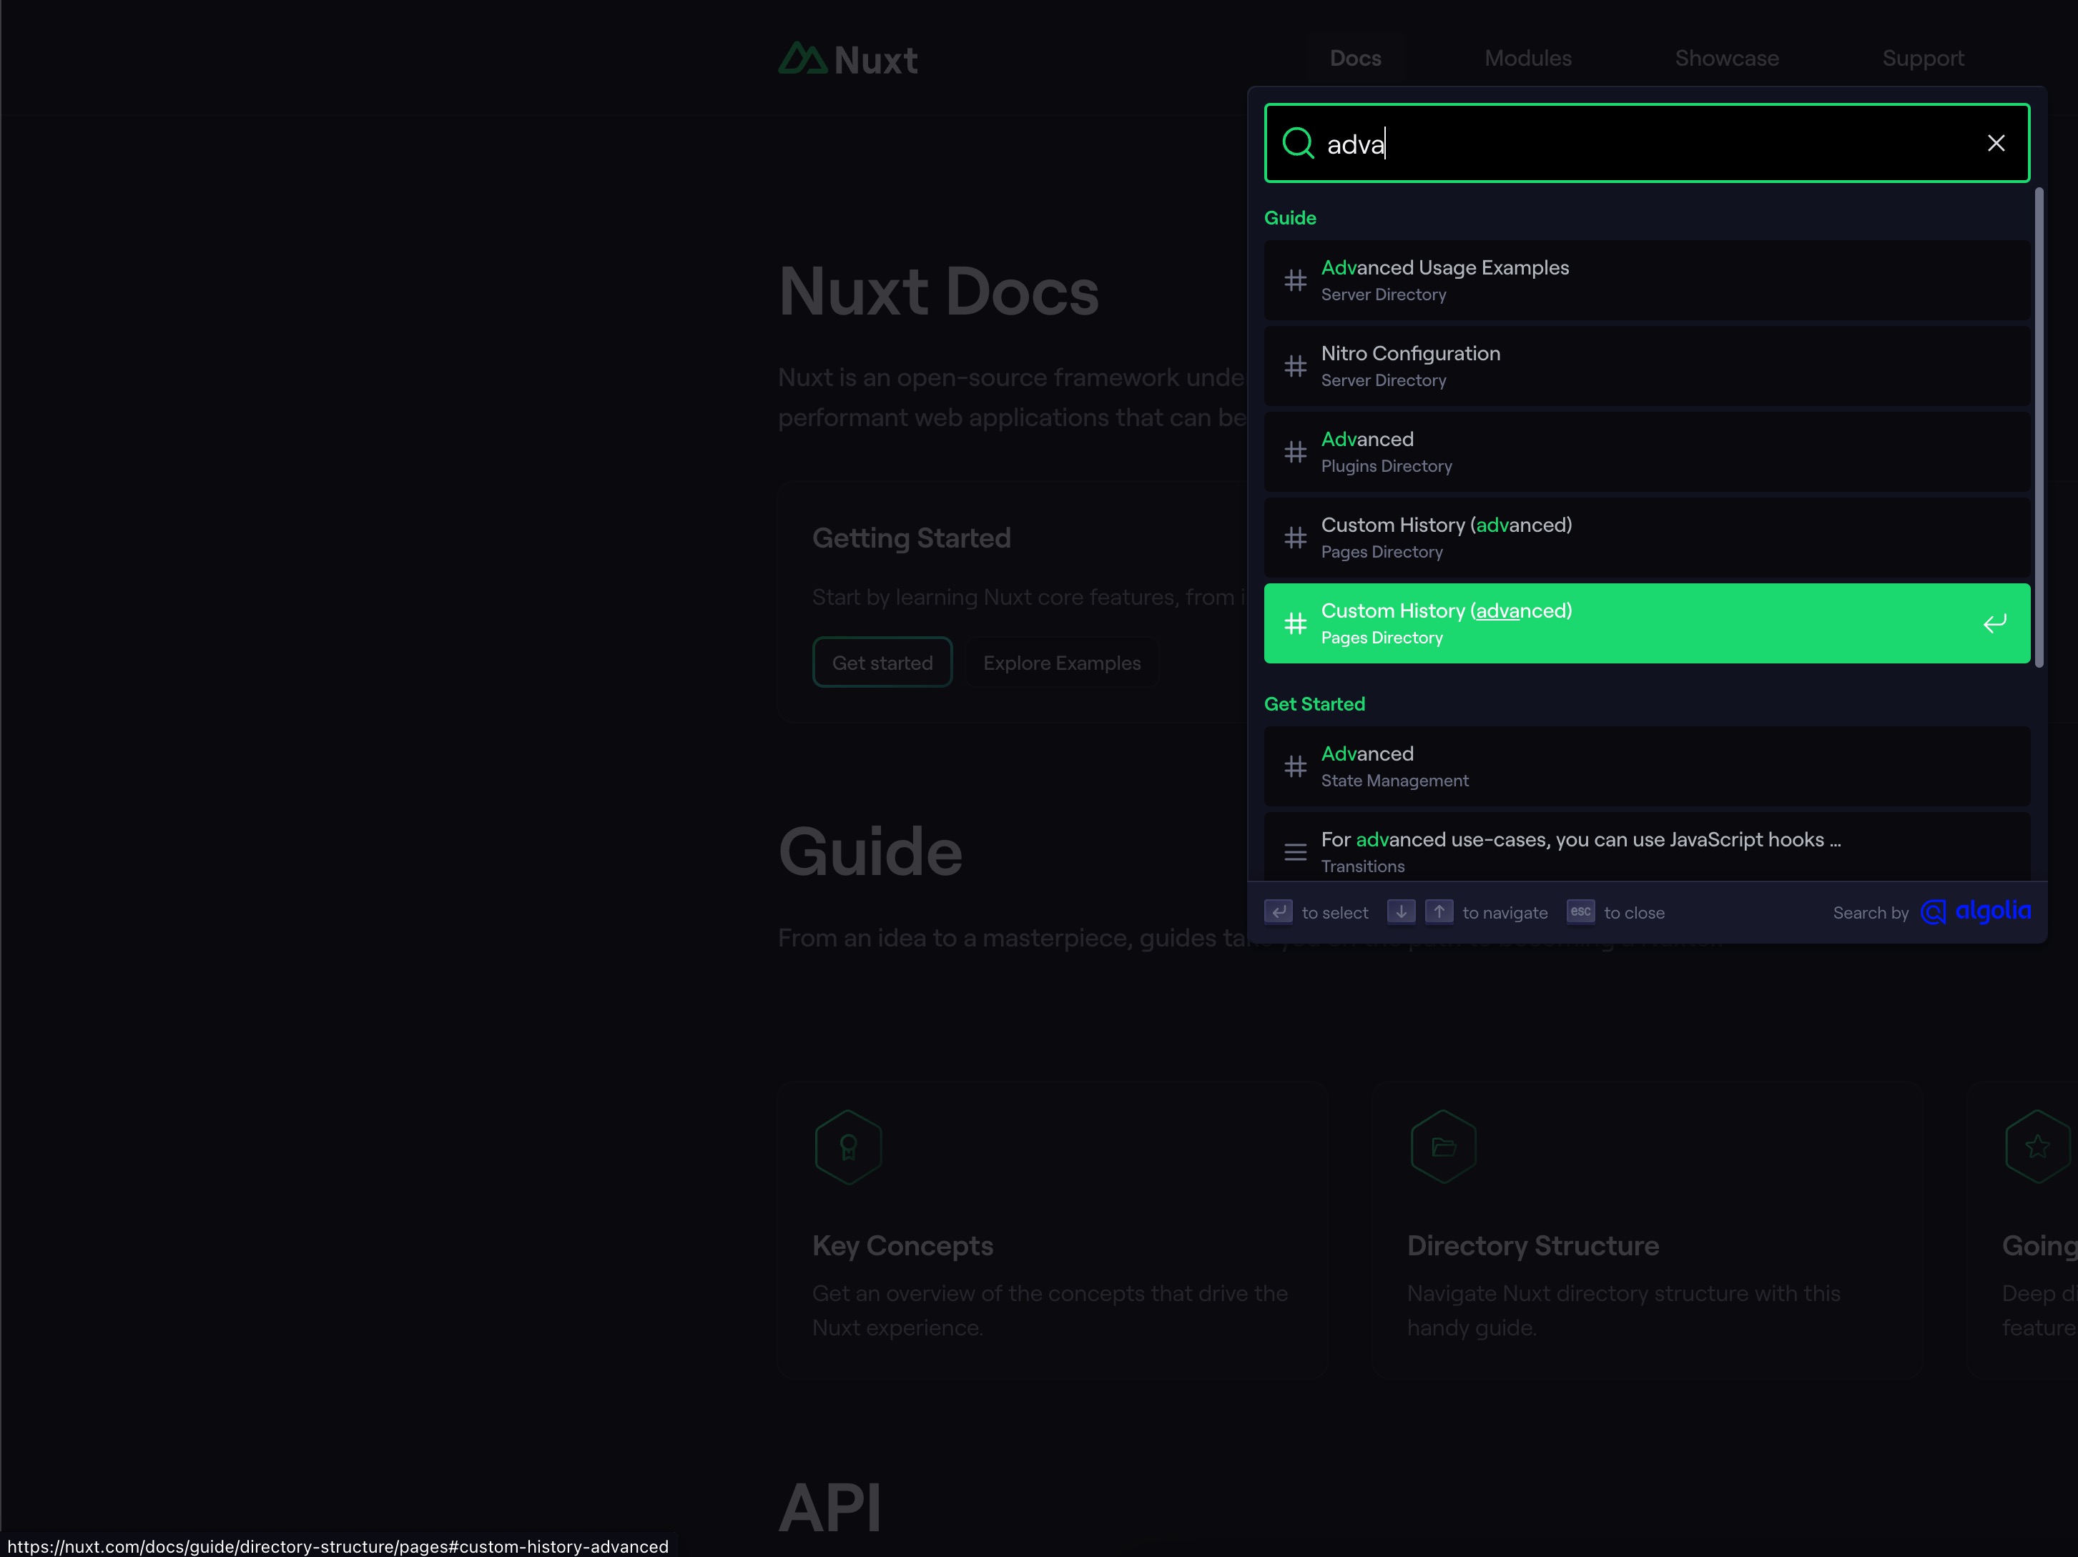
Task: Open the Showcase page
Action: tap(1728, 58)
